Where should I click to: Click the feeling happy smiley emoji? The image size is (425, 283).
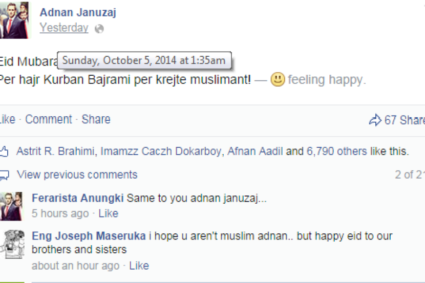tap(278, 80)
